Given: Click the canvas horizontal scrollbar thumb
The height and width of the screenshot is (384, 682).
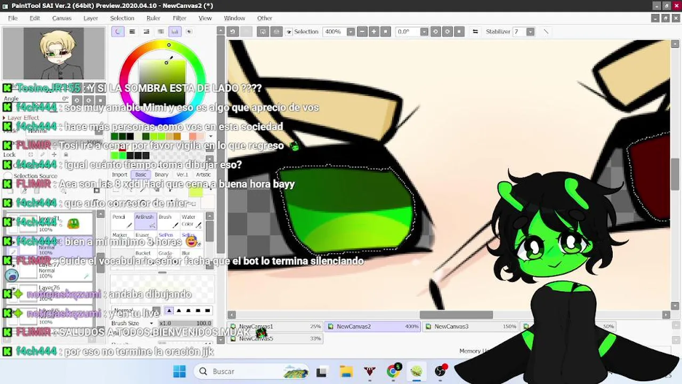Looking at the screenshot, I should (456, 315).
